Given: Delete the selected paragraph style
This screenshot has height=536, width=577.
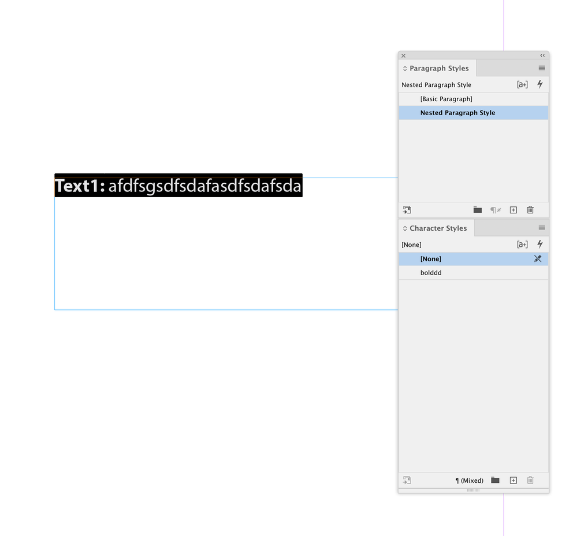Looking at the screenshot, I should [x=530, y=210].
